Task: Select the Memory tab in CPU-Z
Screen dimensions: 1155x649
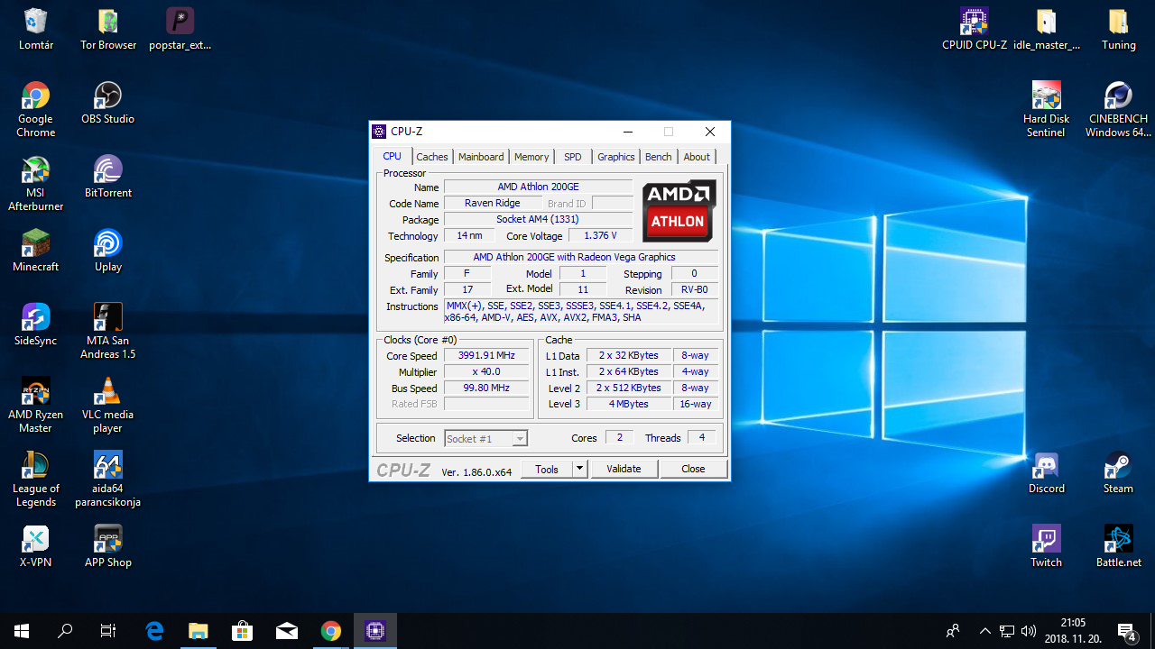Action: [x=531, y=157]
